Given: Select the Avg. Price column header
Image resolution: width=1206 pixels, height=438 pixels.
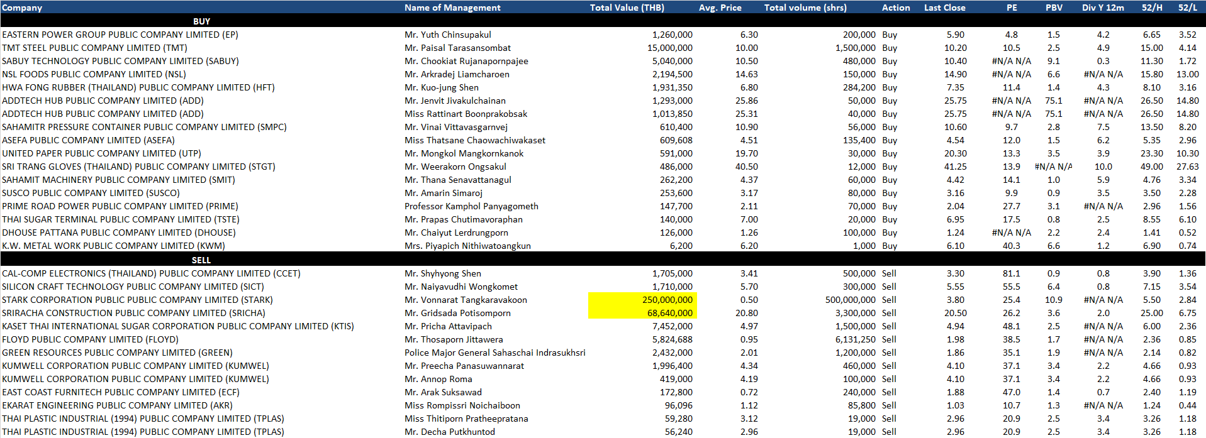Looking at the screenshot, I should pos(720,8).
